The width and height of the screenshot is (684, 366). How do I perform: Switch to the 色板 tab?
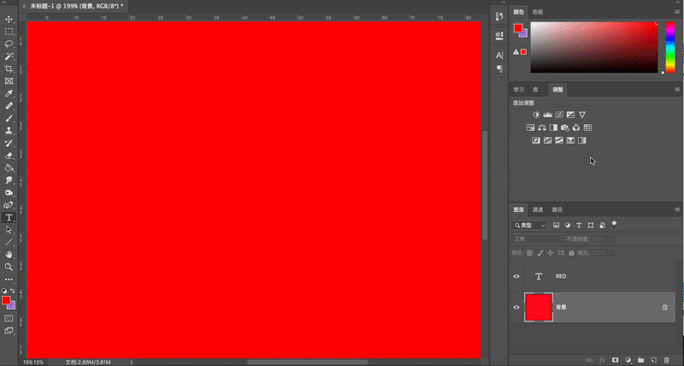(538, 12)
